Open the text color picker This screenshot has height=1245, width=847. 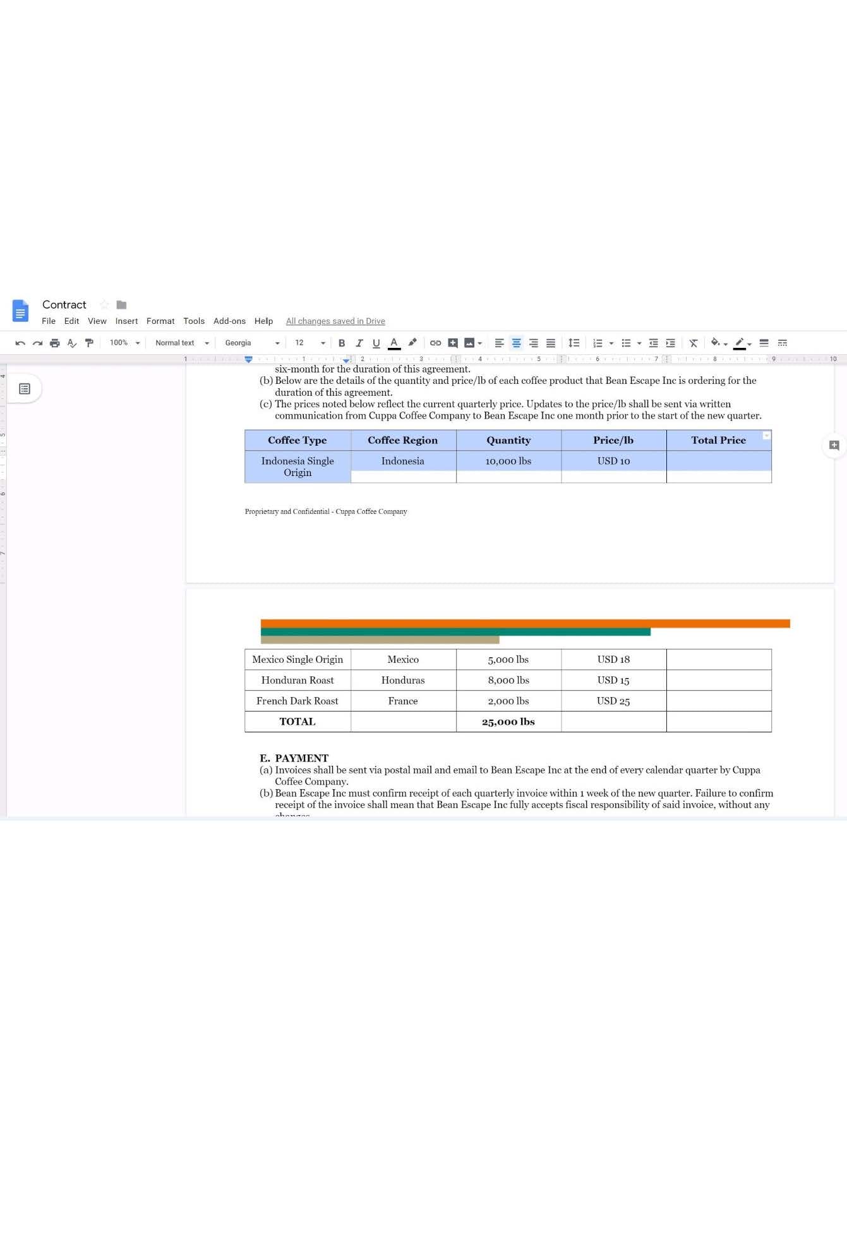(x=393, y=343)
